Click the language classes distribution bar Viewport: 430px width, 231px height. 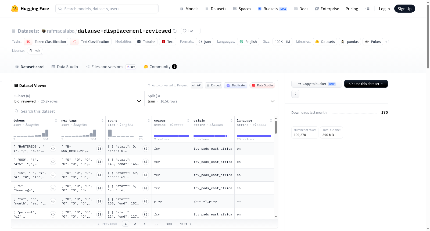pyautogui.click(x=254, y=136)
